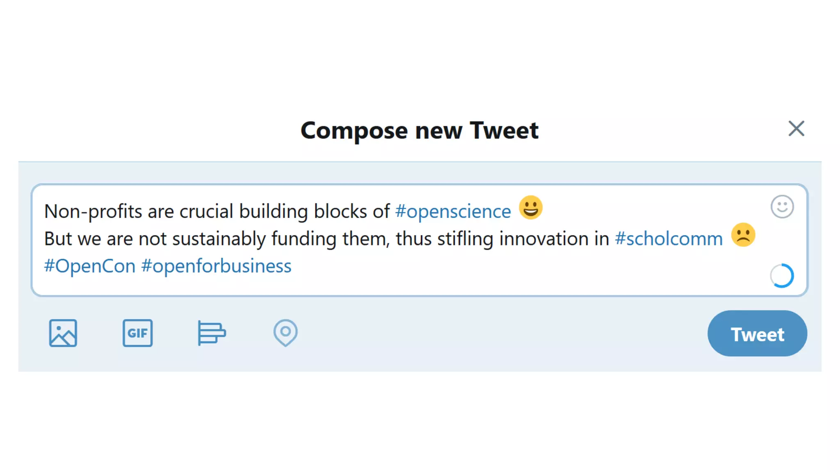Click the #OpenCon hashtag
The width and height of the screenshot is (840, 472).
89,266
